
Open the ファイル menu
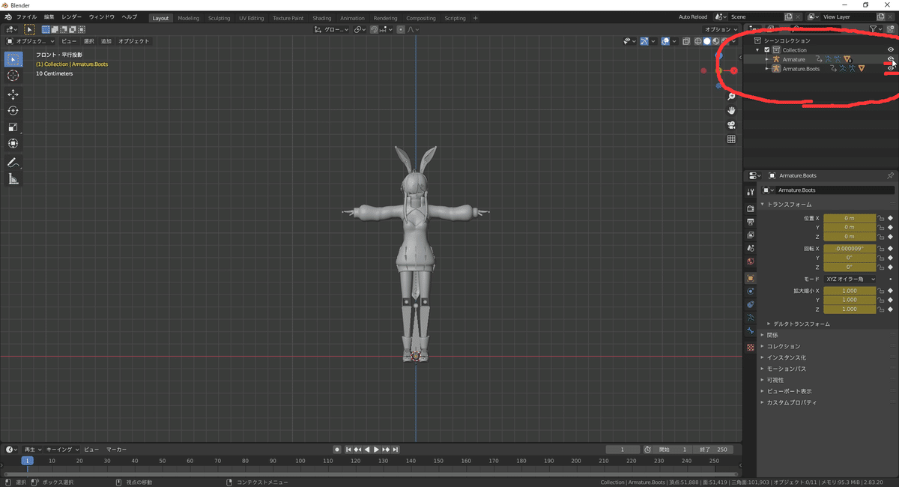tap(26, 16)
